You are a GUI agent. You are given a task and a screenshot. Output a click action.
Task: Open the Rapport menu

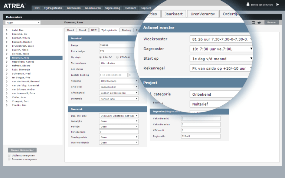click(146, 8)
